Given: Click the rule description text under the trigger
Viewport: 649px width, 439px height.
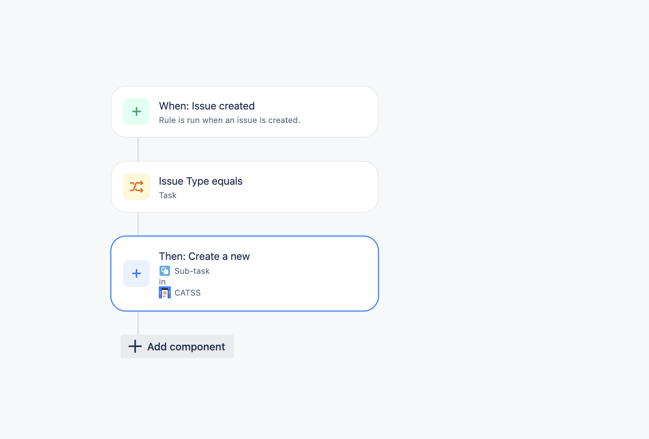Looking at the screenshot, I should pos(230,120).
